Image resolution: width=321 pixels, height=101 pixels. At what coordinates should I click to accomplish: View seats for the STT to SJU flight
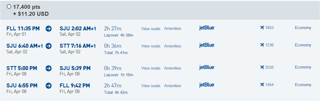(x=151, y=68)
